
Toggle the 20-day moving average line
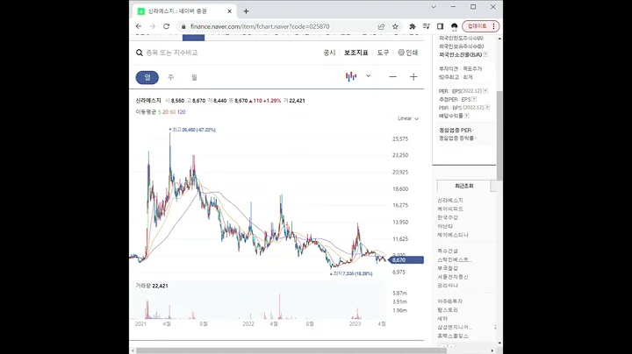[165, 112]
